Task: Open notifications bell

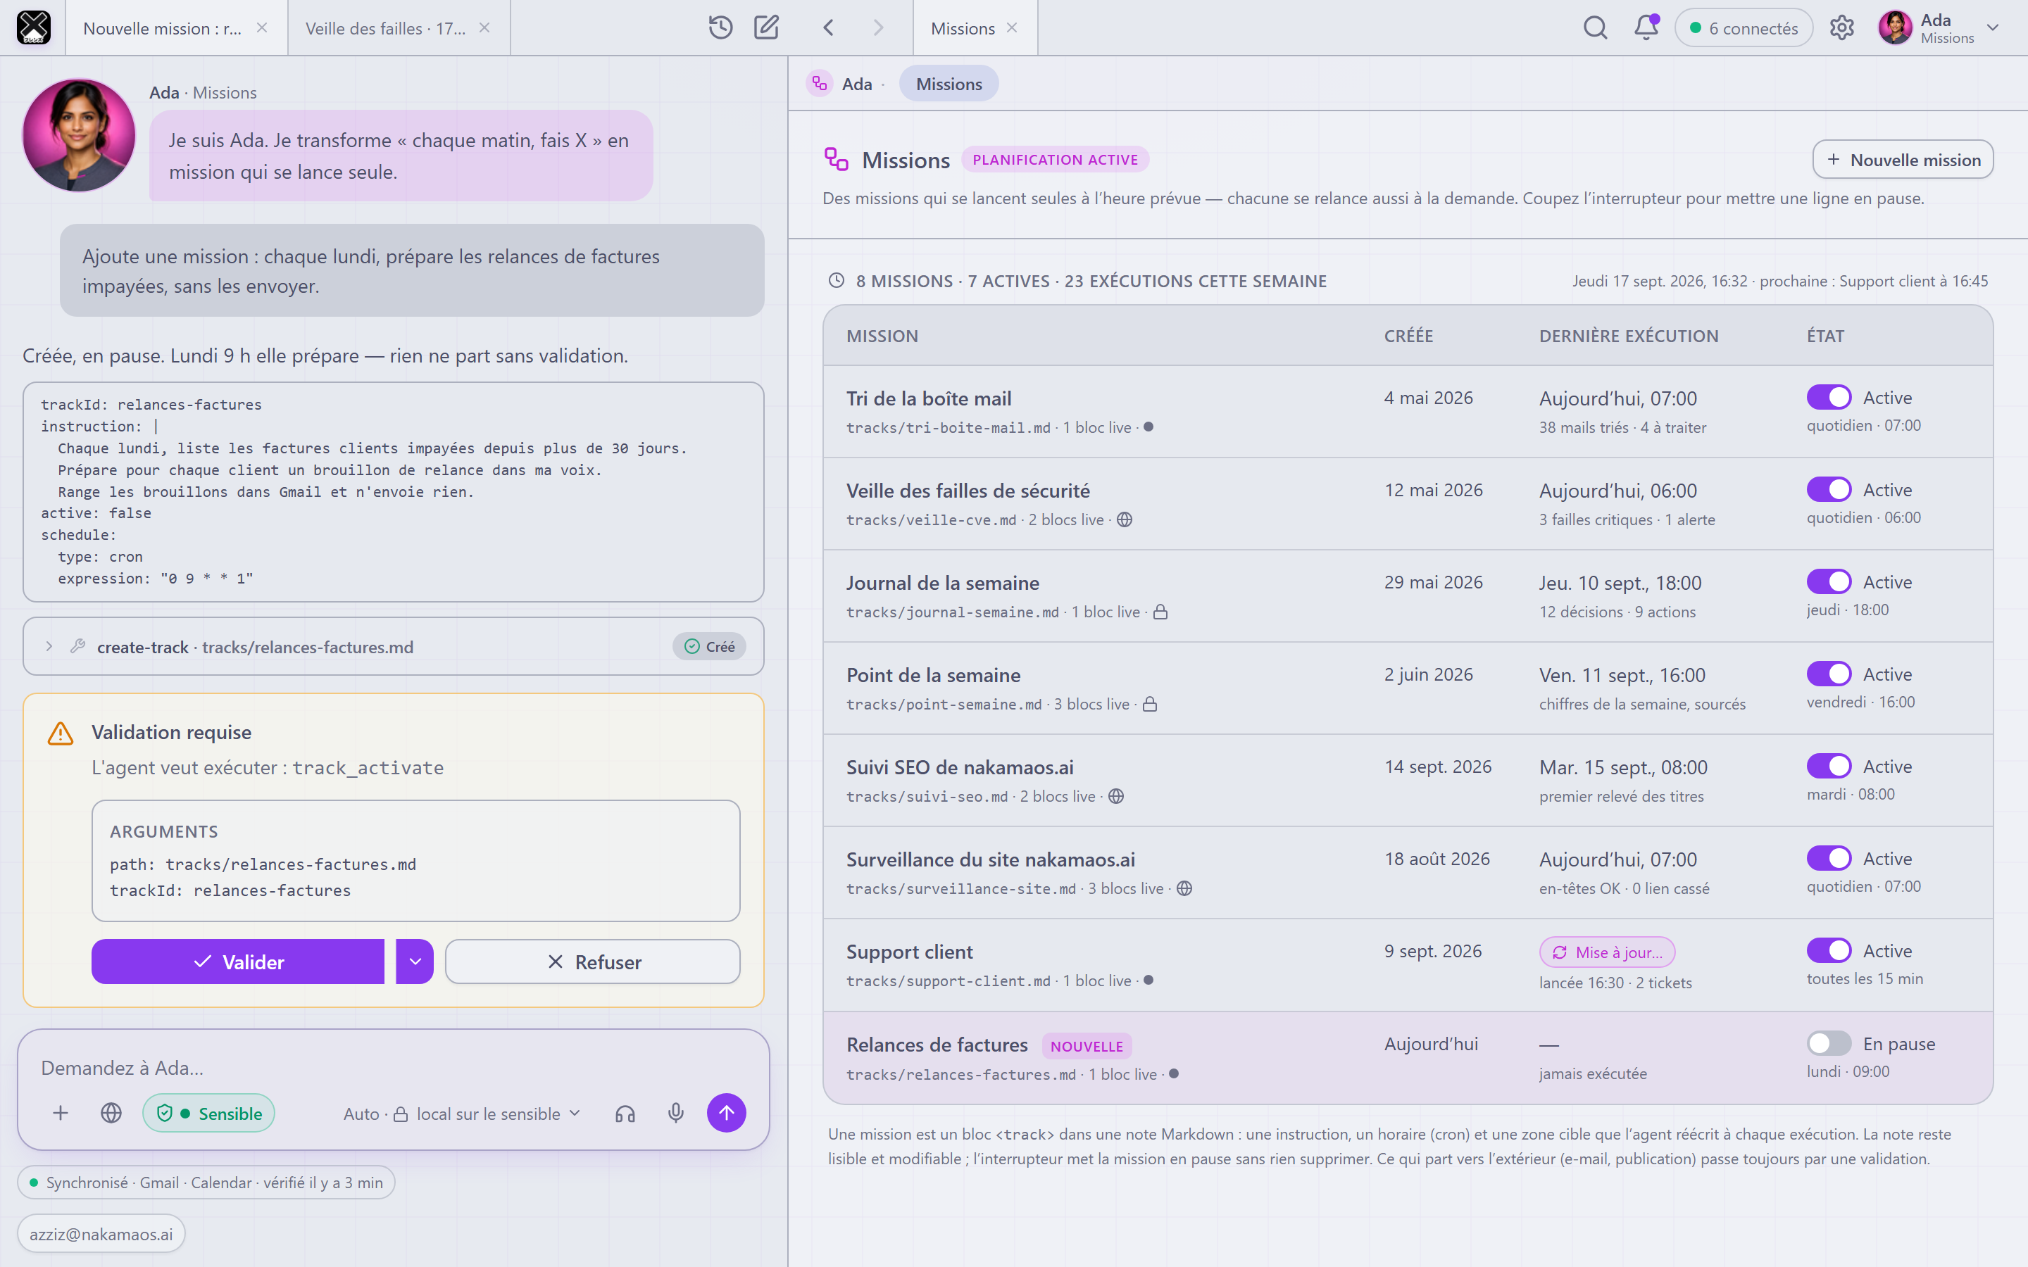Action: coord(1646,27)
